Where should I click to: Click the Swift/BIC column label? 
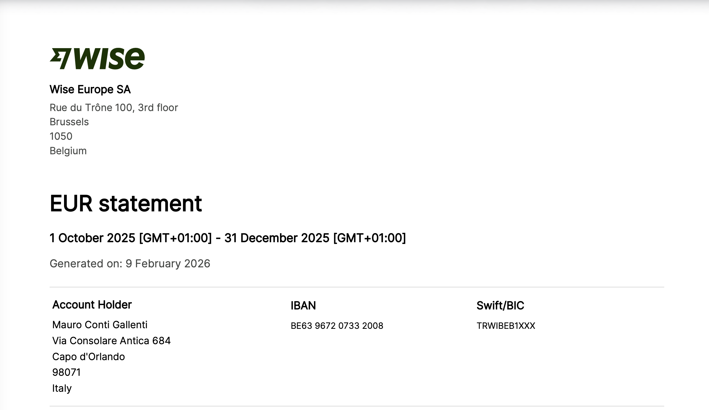pyautogui.click(x=500, y=306)
